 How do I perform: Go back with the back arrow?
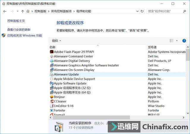point(5,11)
